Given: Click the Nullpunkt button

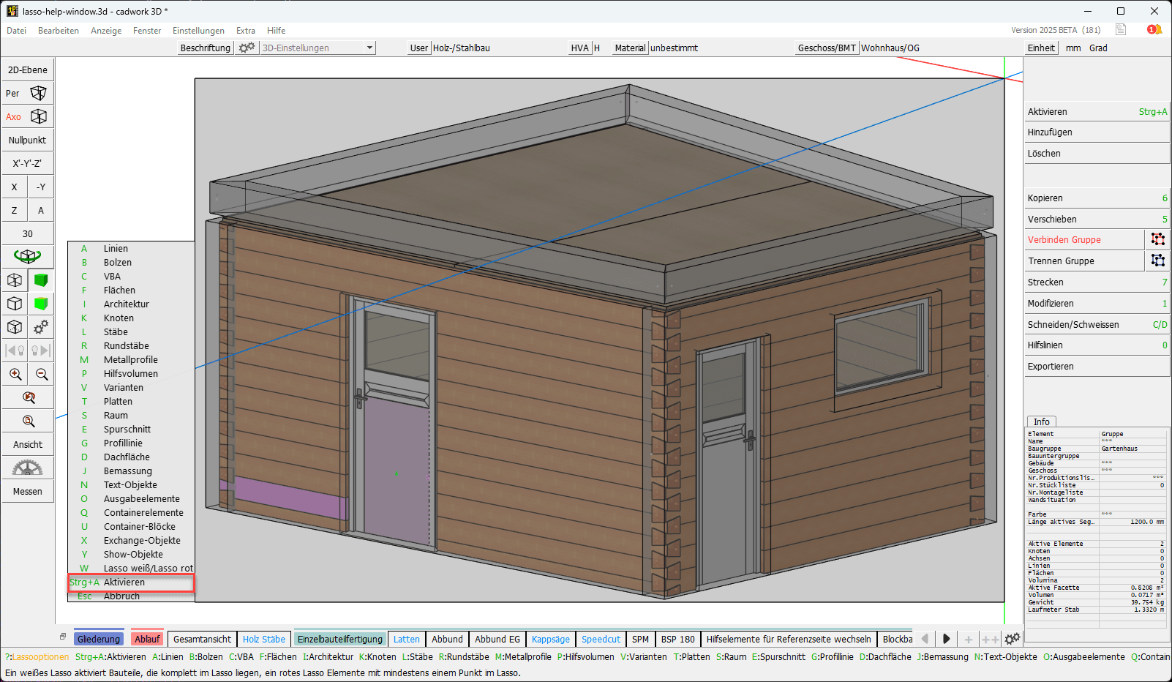Looking at the screenshot, I should click(28, 140).
